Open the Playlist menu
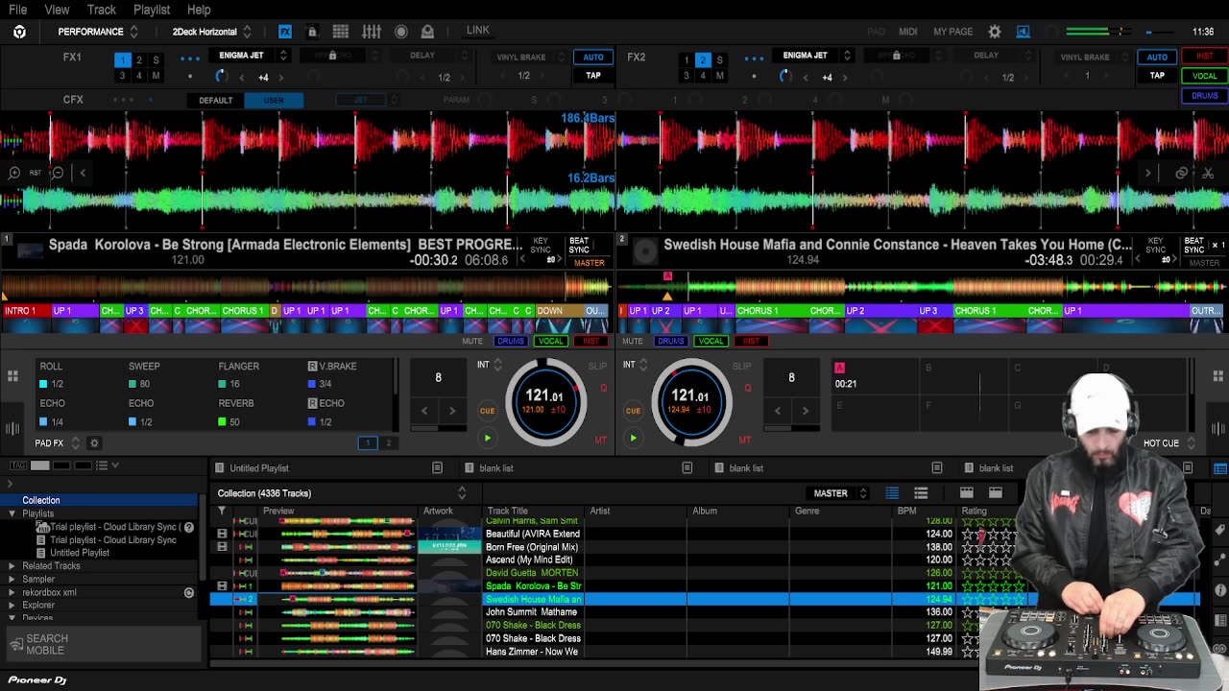Screen dimensions: 1229x691 coord(152,10)
